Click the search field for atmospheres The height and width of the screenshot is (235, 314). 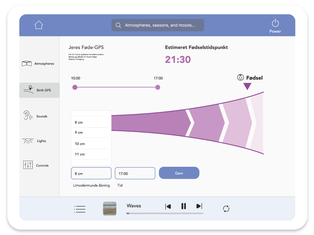click(x=158, y=25)
